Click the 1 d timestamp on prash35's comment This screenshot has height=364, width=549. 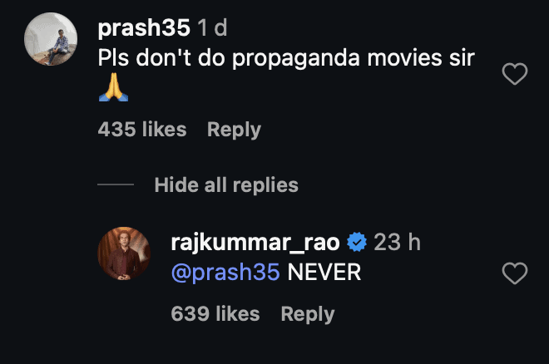[212, 27]
